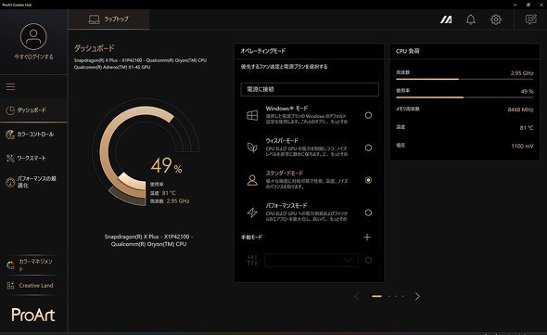547x335 pixels.
Task: Open Creative Land in the sidebar
Action: coord(33,286)
